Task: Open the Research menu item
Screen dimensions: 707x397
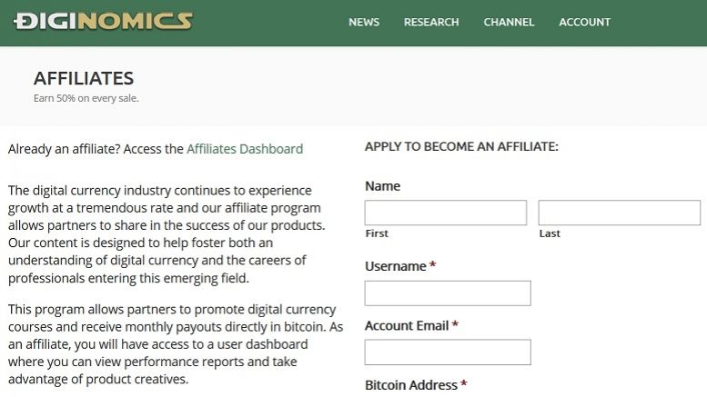Action: pyautogui.click(x=431, y=22)
